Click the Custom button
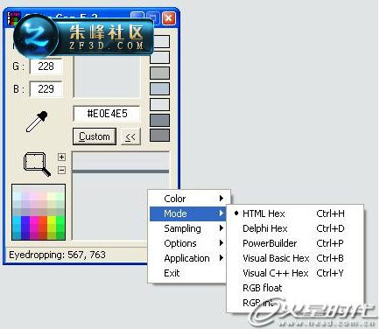The width and height of the screenshot is (380, 329). point(95,136)
